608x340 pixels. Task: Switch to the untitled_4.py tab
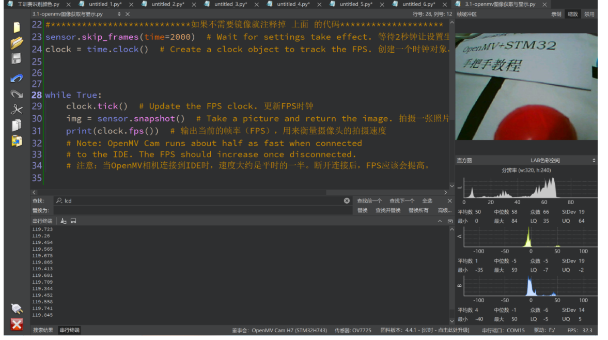pos(293,4)
